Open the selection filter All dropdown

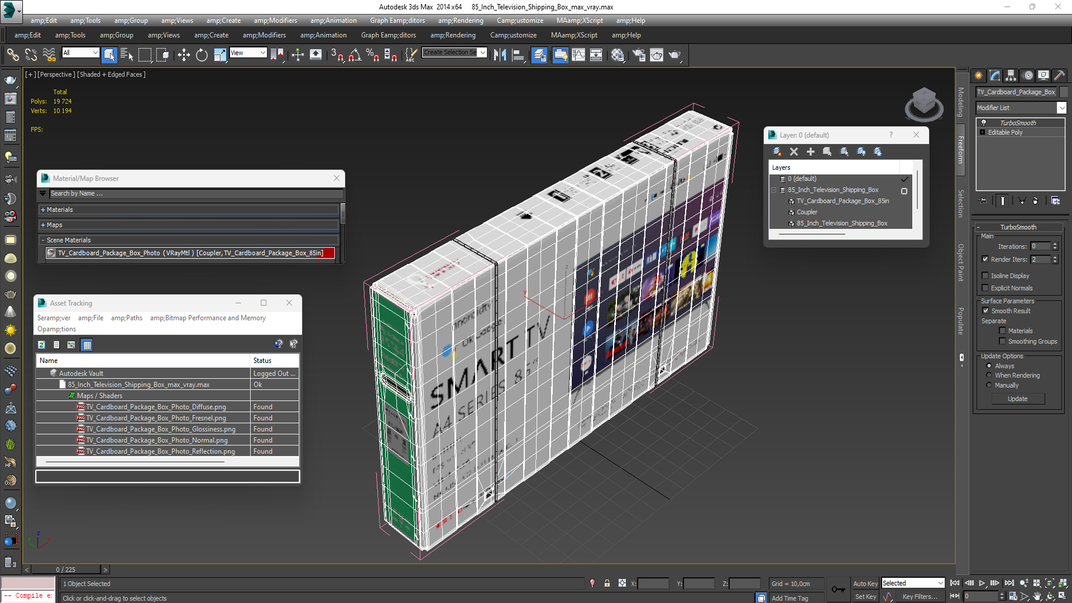pos(80,52)
